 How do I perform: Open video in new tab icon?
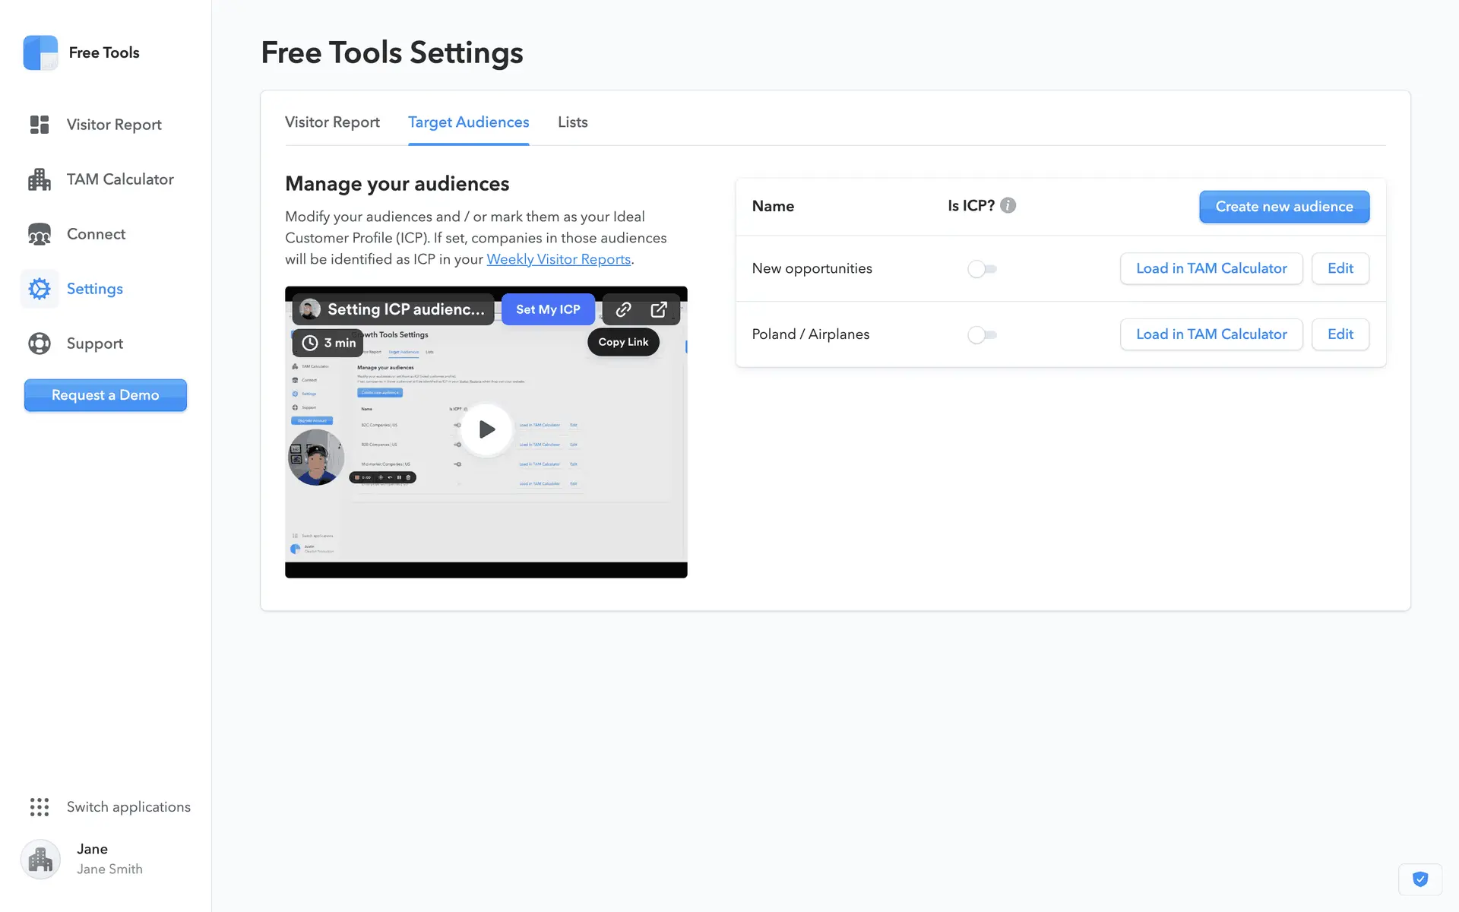pyautogui.click(x=659, y=309)
